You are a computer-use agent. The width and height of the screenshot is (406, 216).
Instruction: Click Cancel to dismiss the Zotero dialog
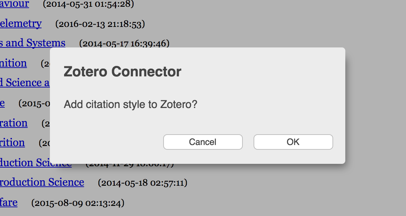pos(203,142)
